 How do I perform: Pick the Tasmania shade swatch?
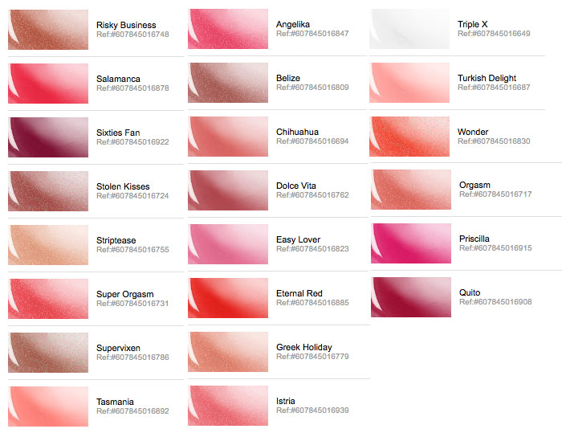click(x=48, y=406)
